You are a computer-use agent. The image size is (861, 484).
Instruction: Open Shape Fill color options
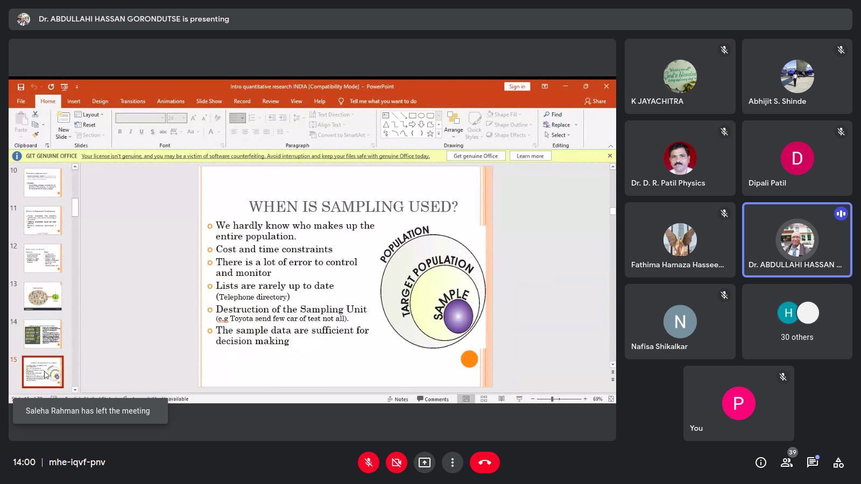(505, 115)
